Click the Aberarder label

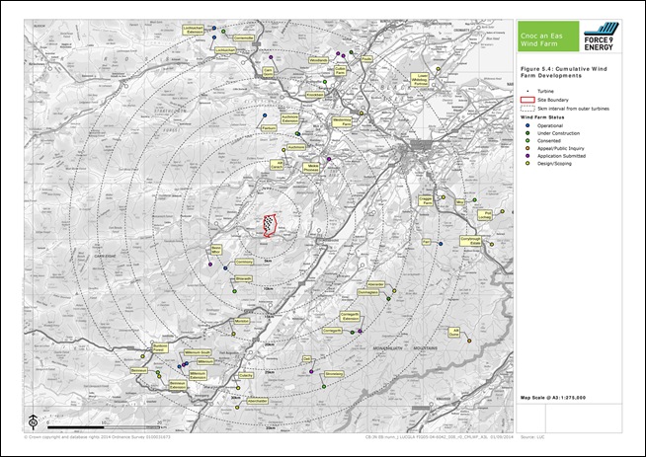pos(375,284)
